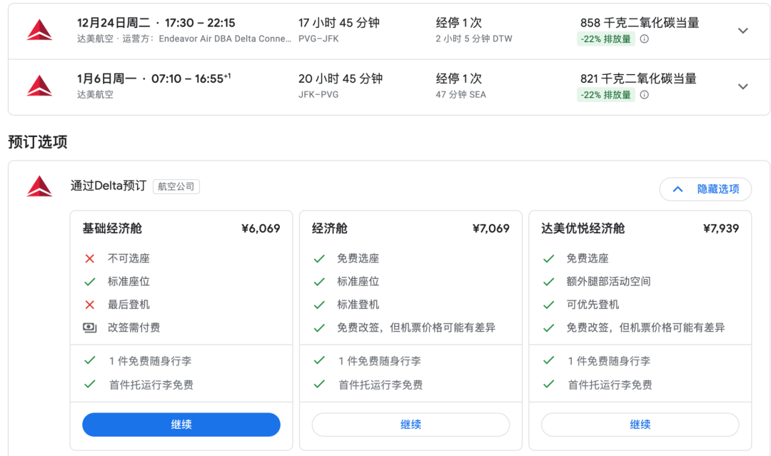Click checkmark beside 额外腿部活动空间
The height and width of the screenshot is (456, 771).
[x=549, y=282]
